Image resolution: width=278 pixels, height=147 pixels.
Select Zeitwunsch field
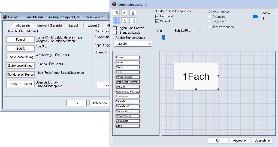(x=128, y=121)
